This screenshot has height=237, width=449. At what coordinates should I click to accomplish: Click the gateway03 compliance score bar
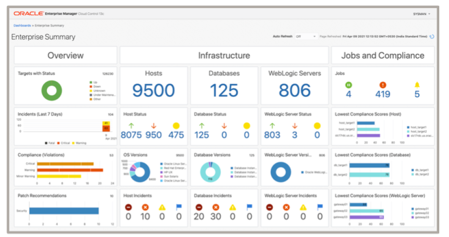click(367, 217)
